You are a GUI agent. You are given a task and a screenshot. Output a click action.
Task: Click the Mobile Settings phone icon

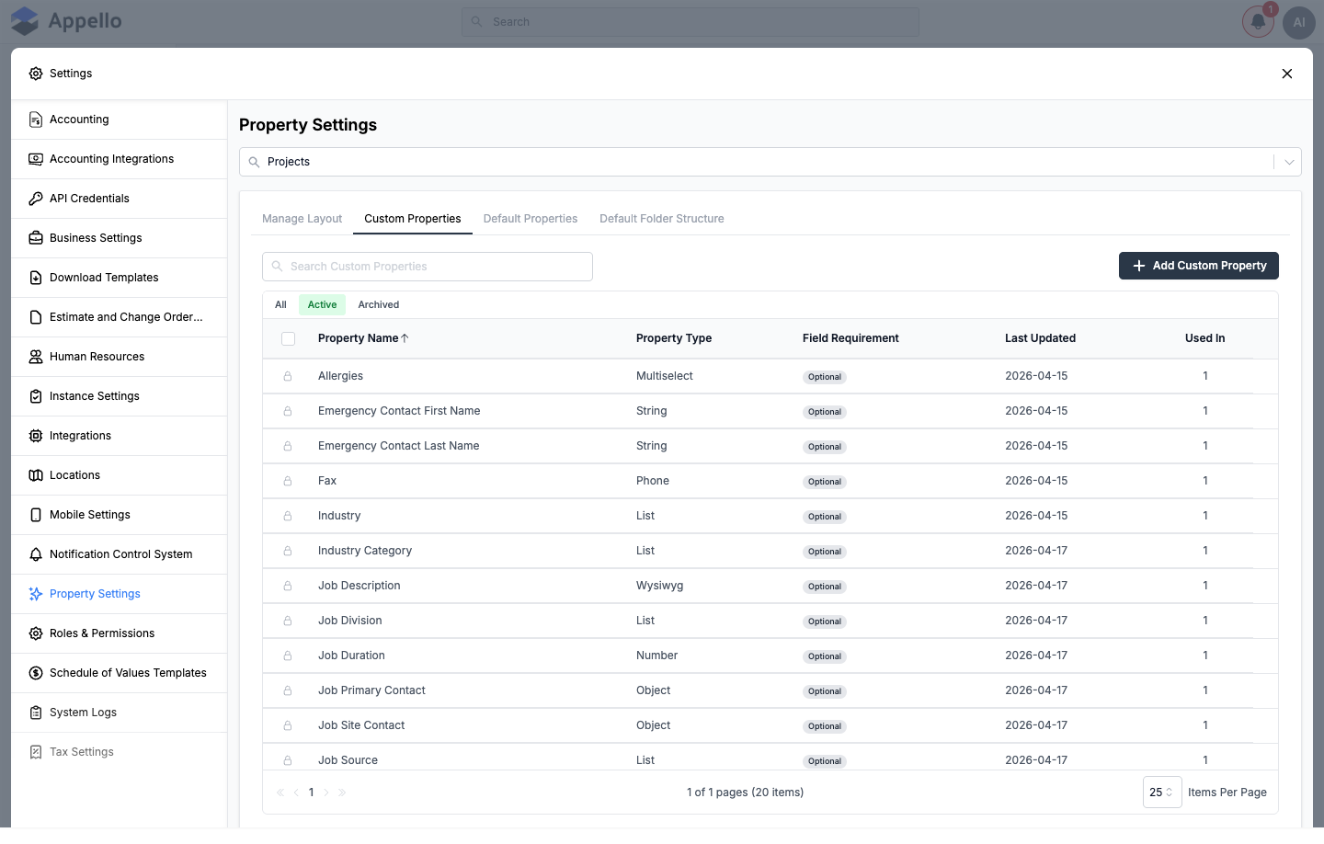click(36, 515)
